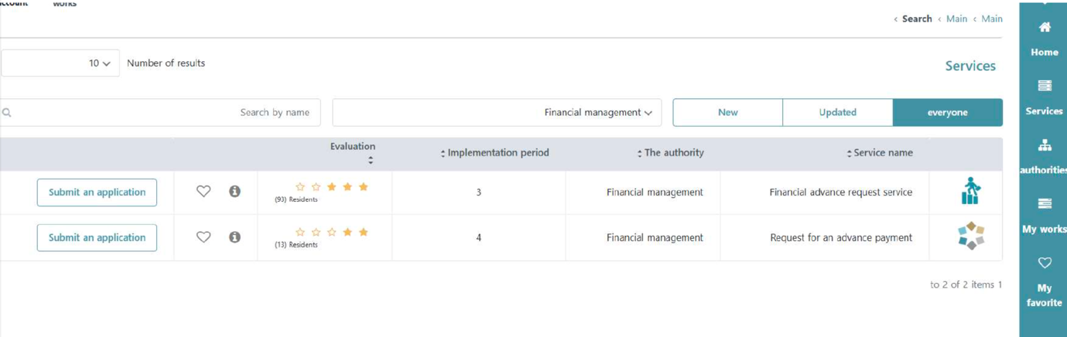
Task: Click the Financial advance request service icon
Action: 970,192
